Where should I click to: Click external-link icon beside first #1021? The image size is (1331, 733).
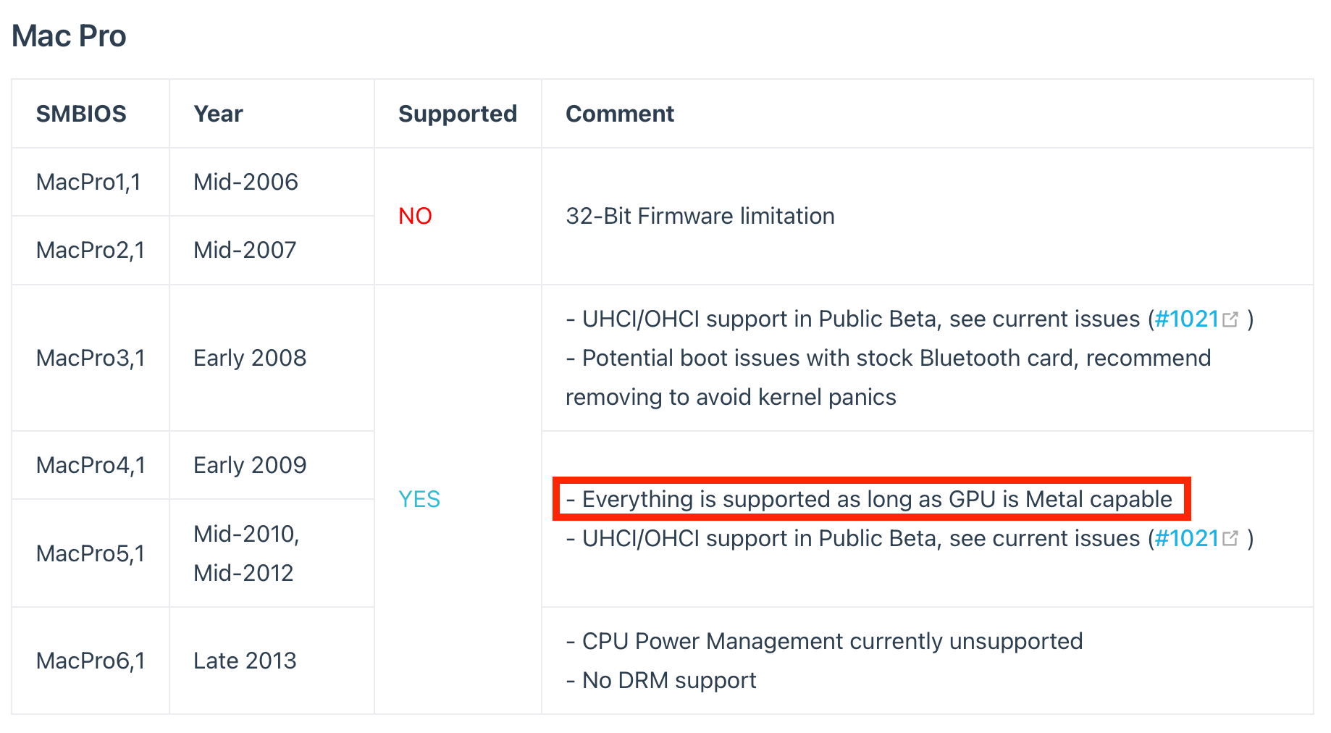point(1230,319)
